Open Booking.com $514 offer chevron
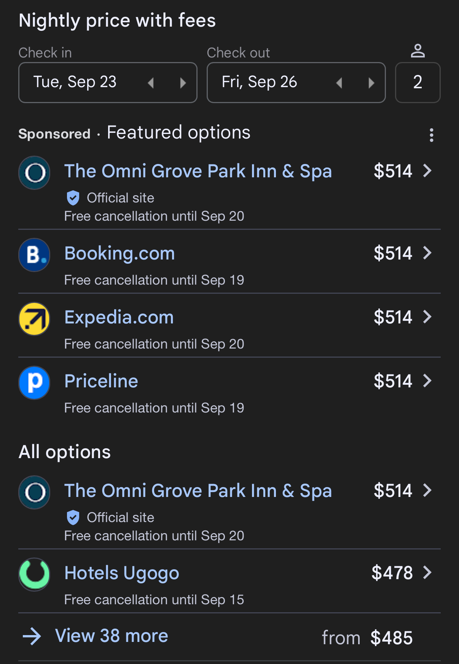Image resolution: width=459 pixels, height=664 pixels. click(427, 253)
